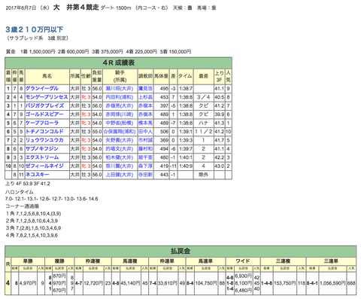
Task: Open jockey link 赤嶺亮(大井)
Action: [x=120, y=105]
